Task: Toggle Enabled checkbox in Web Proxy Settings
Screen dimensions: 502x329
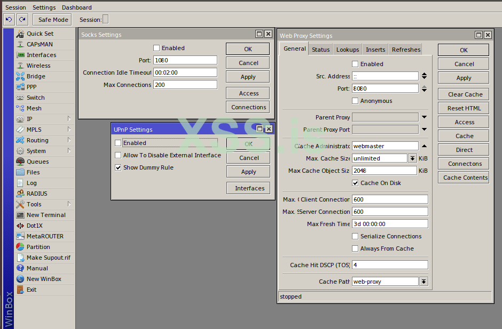Action: (355, 64)
